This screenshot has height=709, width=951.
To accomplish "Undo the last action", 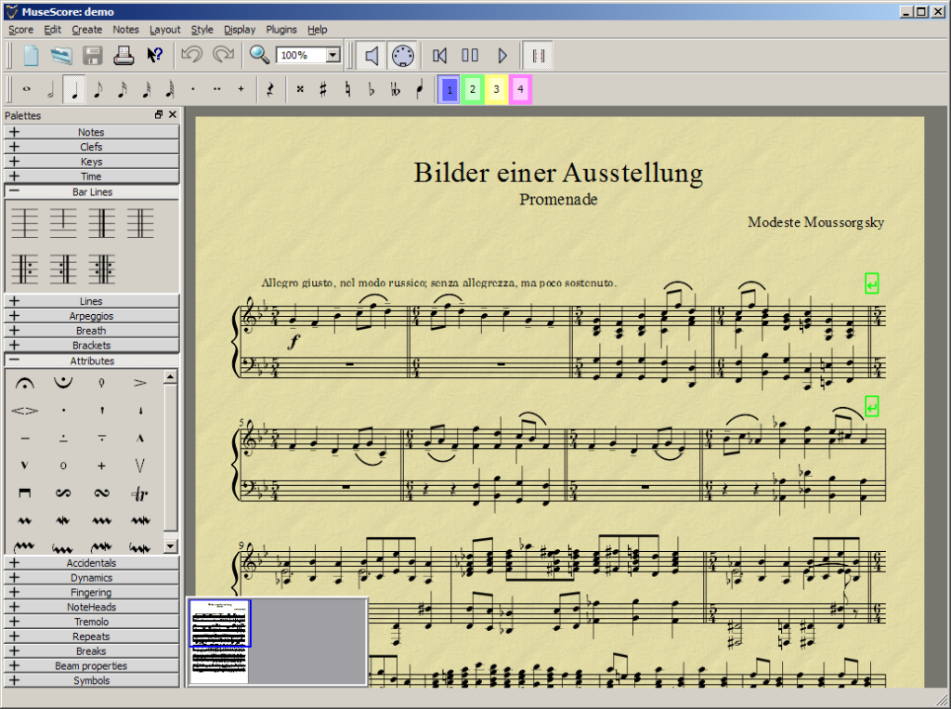I will (x=191, y=55).
